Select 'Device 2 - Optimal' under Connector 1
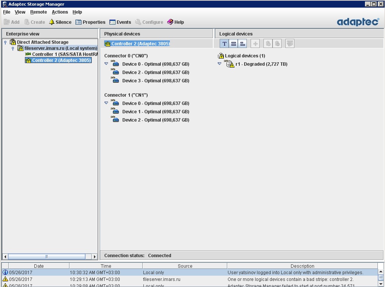Viewport: 385px width, 287px height. [x=156, y=120]
